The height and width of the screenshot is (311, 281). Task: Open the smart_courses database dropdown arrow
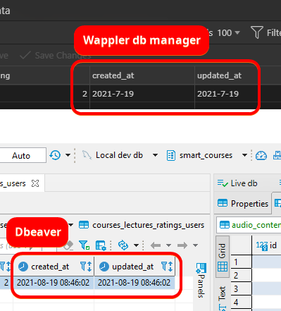[244, 155]
